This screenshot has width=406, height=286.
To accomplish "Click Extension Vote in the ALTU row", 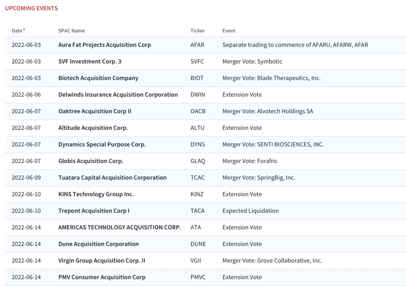I will pyautogui.click(x=242, y=128).
